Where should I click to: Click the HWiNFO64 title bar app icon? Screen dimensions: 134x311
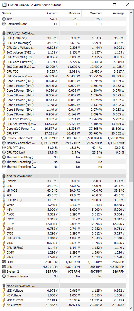coord(4,5)
